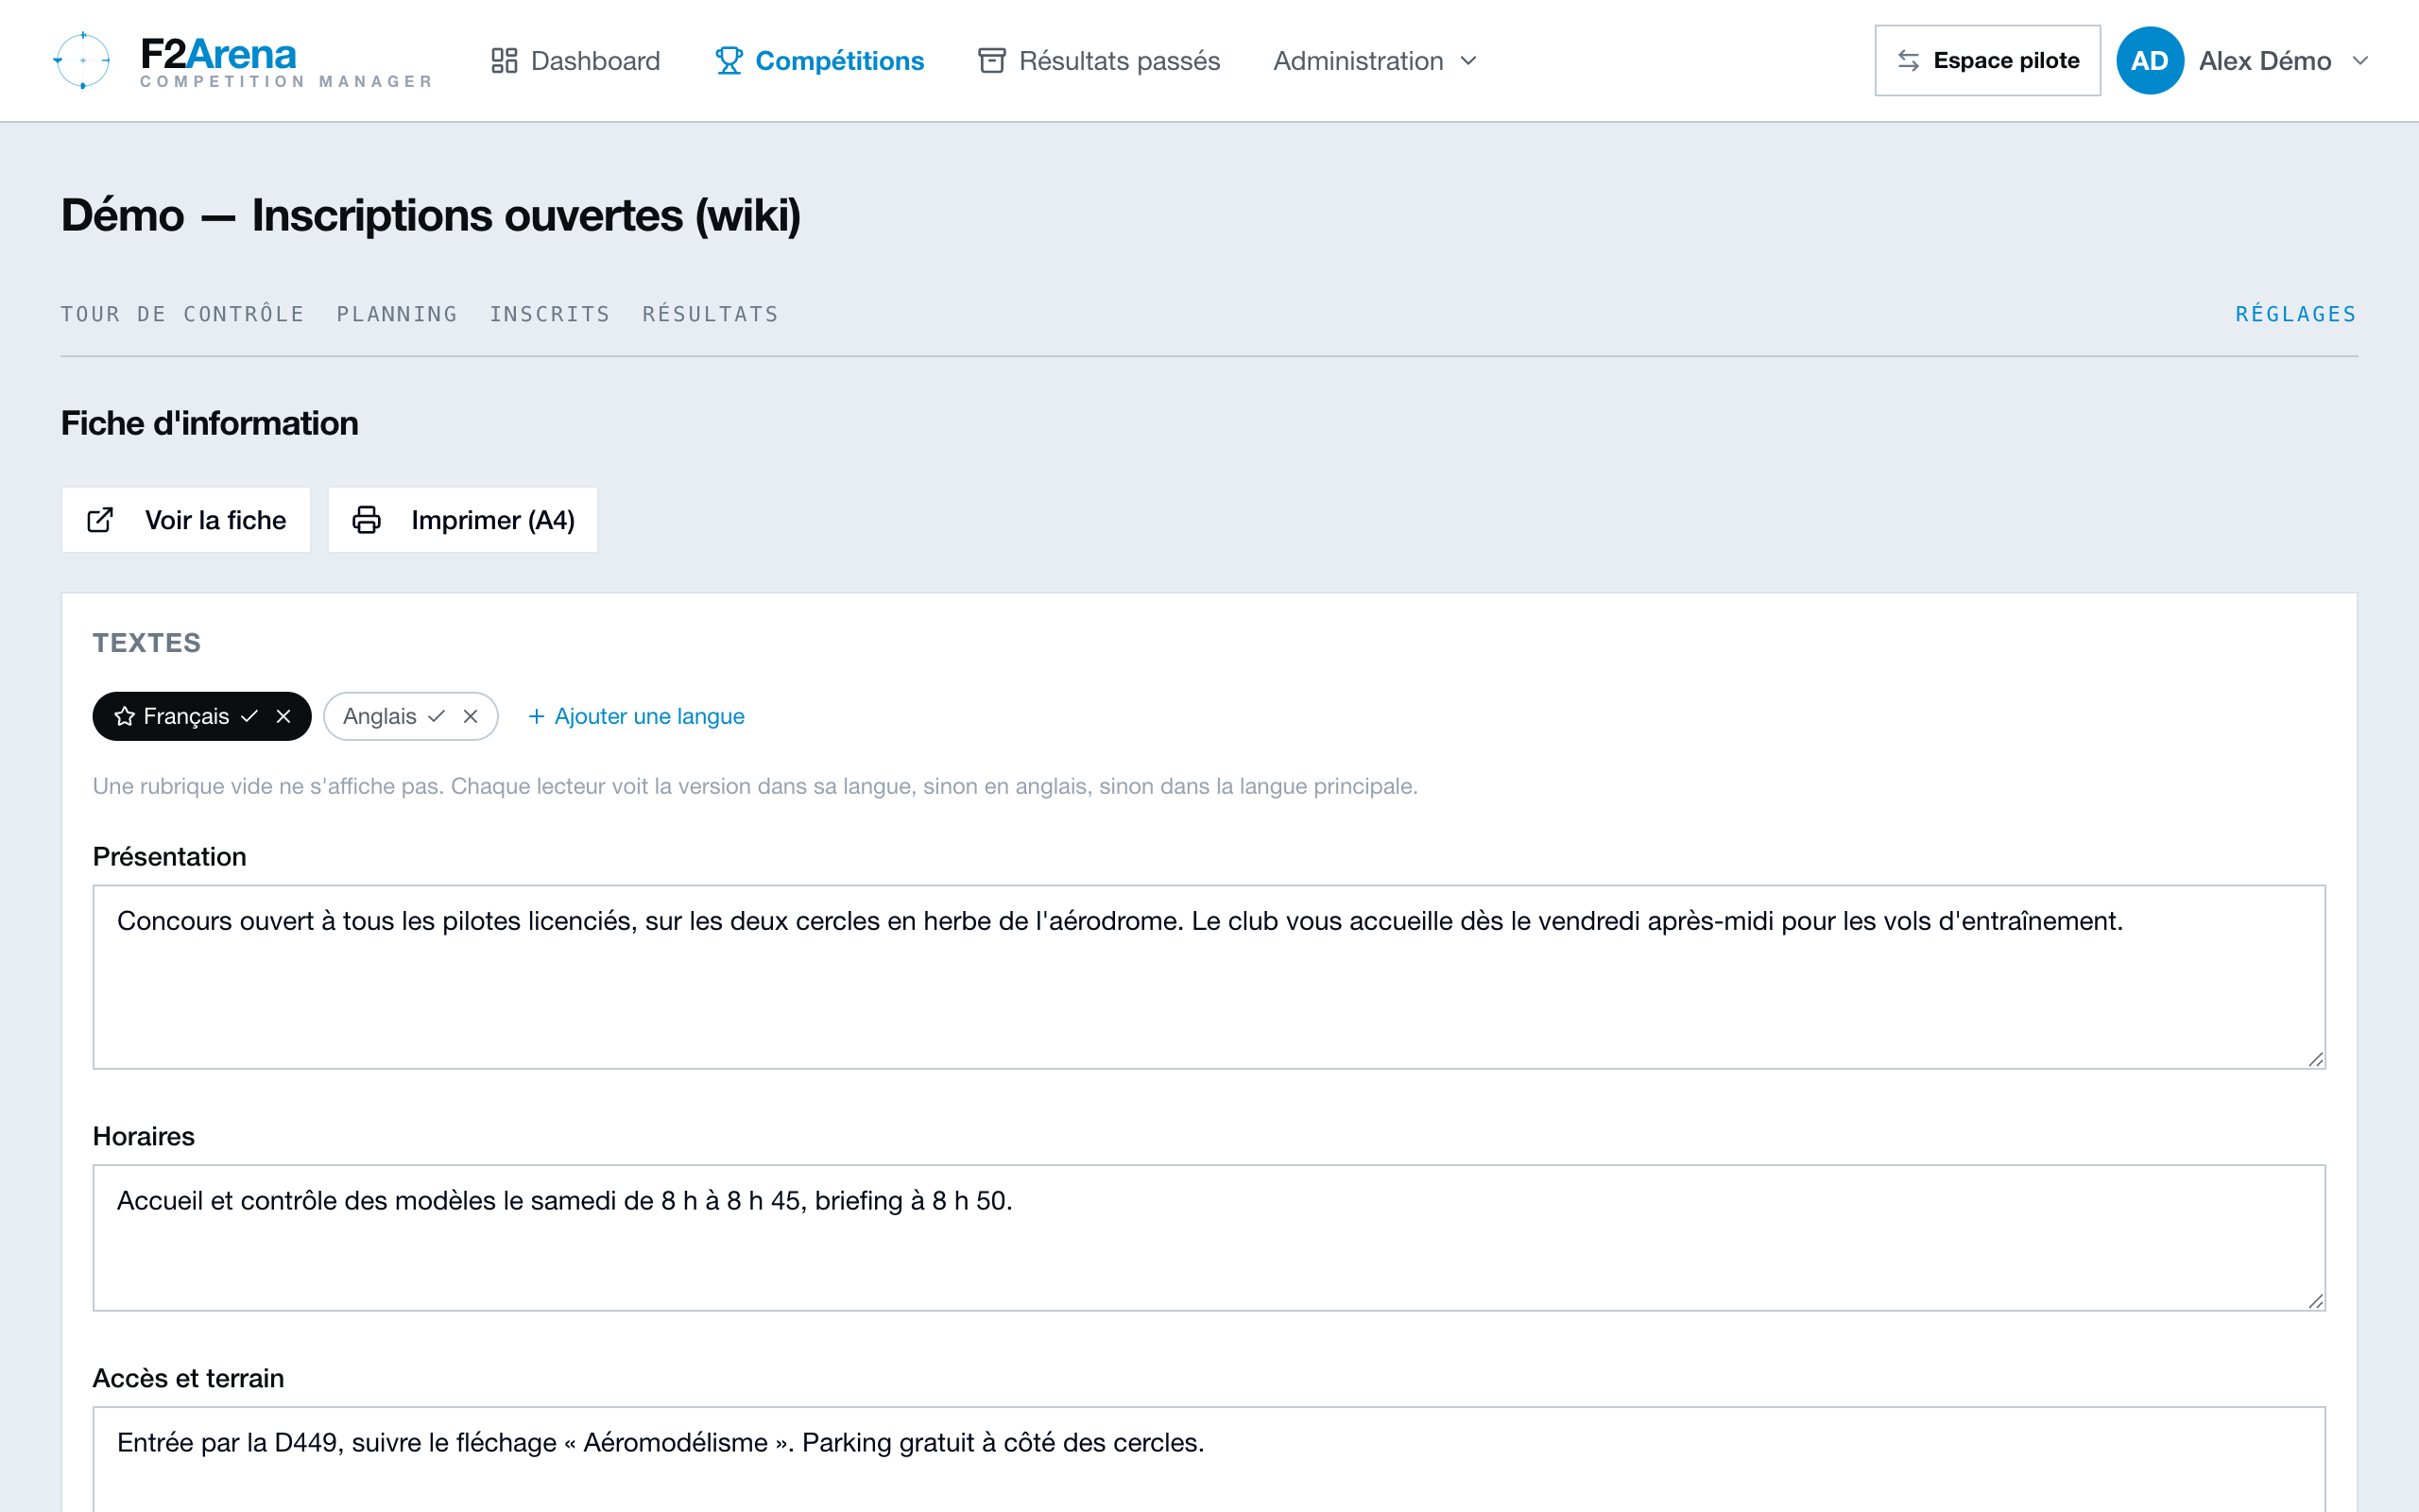Open the Alex Démo account chevron
The image size is (2419, 1512).
pos(2360,61)
